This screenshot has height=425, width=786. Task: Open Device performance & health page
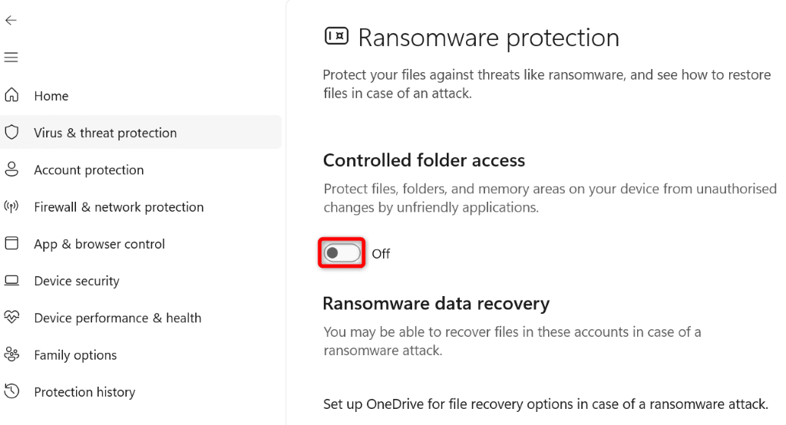click(117, 318)
